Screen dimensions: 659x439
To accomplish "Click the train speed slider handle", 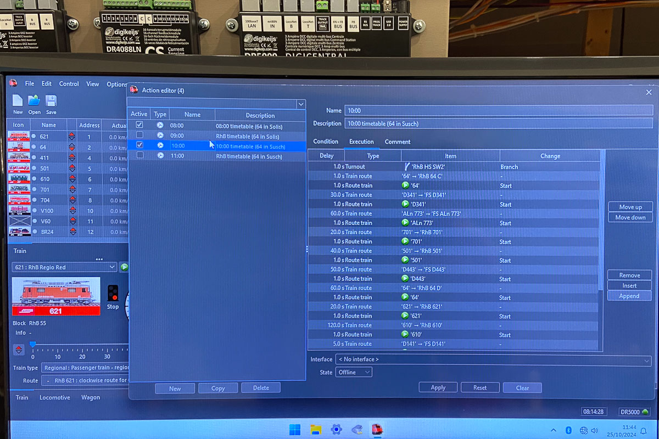I will [33, 345].
